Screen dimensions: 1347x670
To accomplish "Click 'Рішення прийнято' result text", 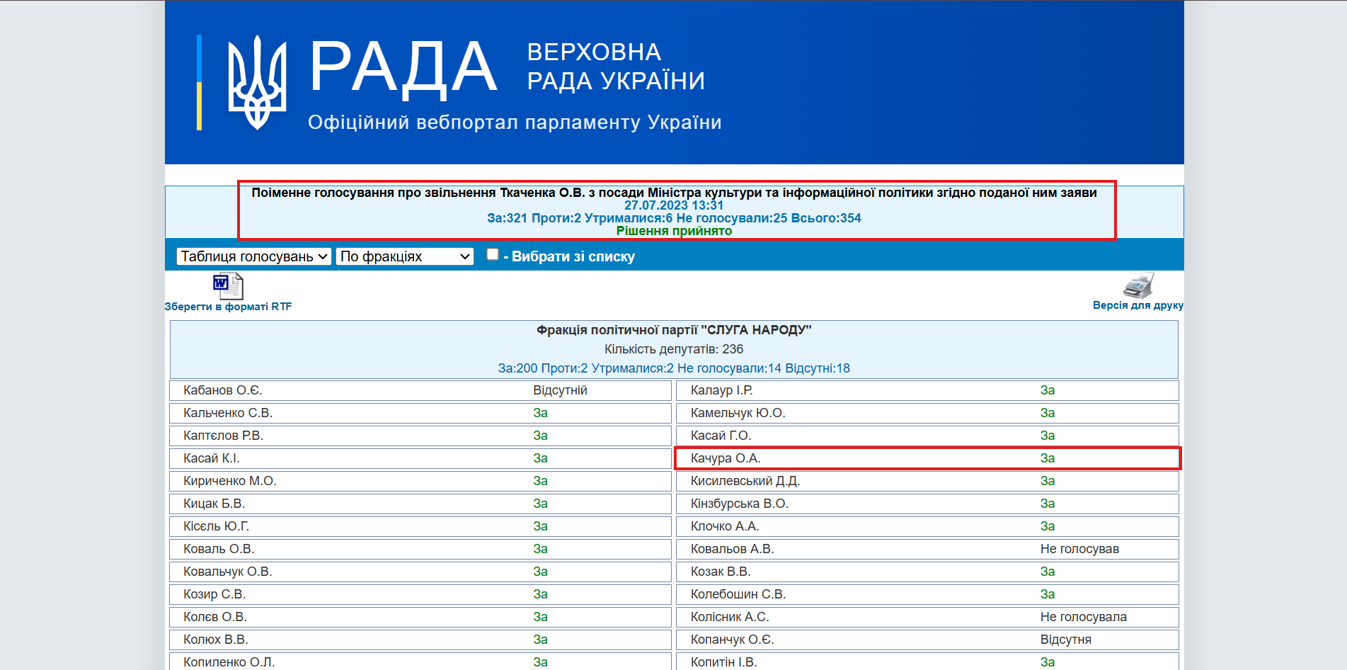I will pos(674,231).
